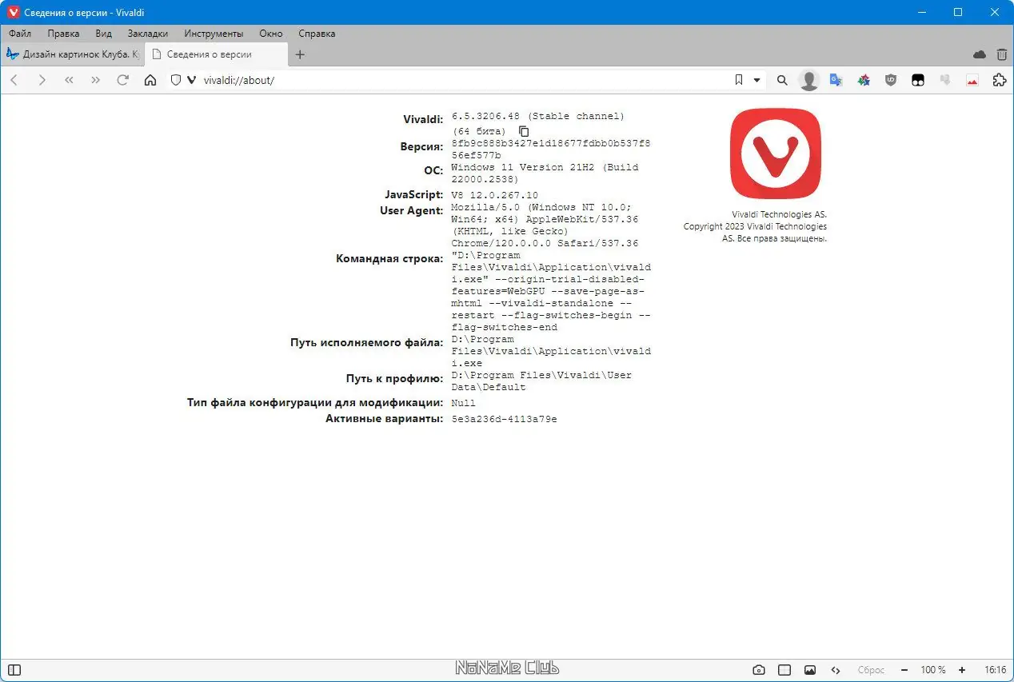Open the uBlock Origin extension
1014x682 pixels.
(x=891, y=80)
